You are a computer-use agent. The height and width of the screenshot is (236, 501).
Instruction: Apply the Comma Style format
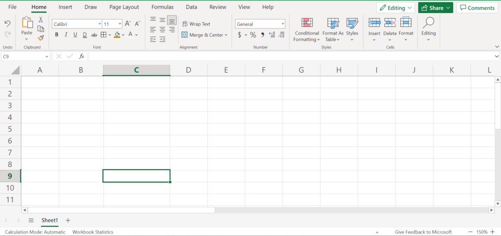[x=262, y=35]
